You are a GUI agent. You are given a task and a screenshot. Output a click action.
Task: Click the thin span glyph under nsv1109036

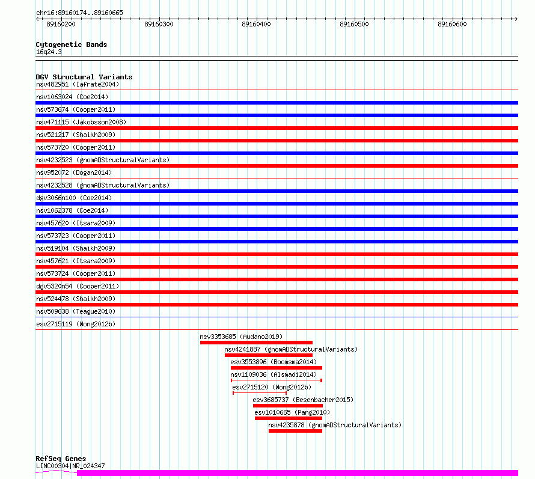point(277,380)
